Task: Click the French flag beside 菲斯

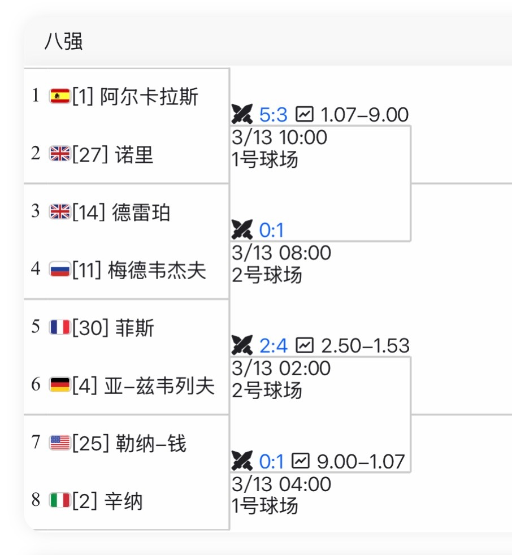Action: pos(59,327)
